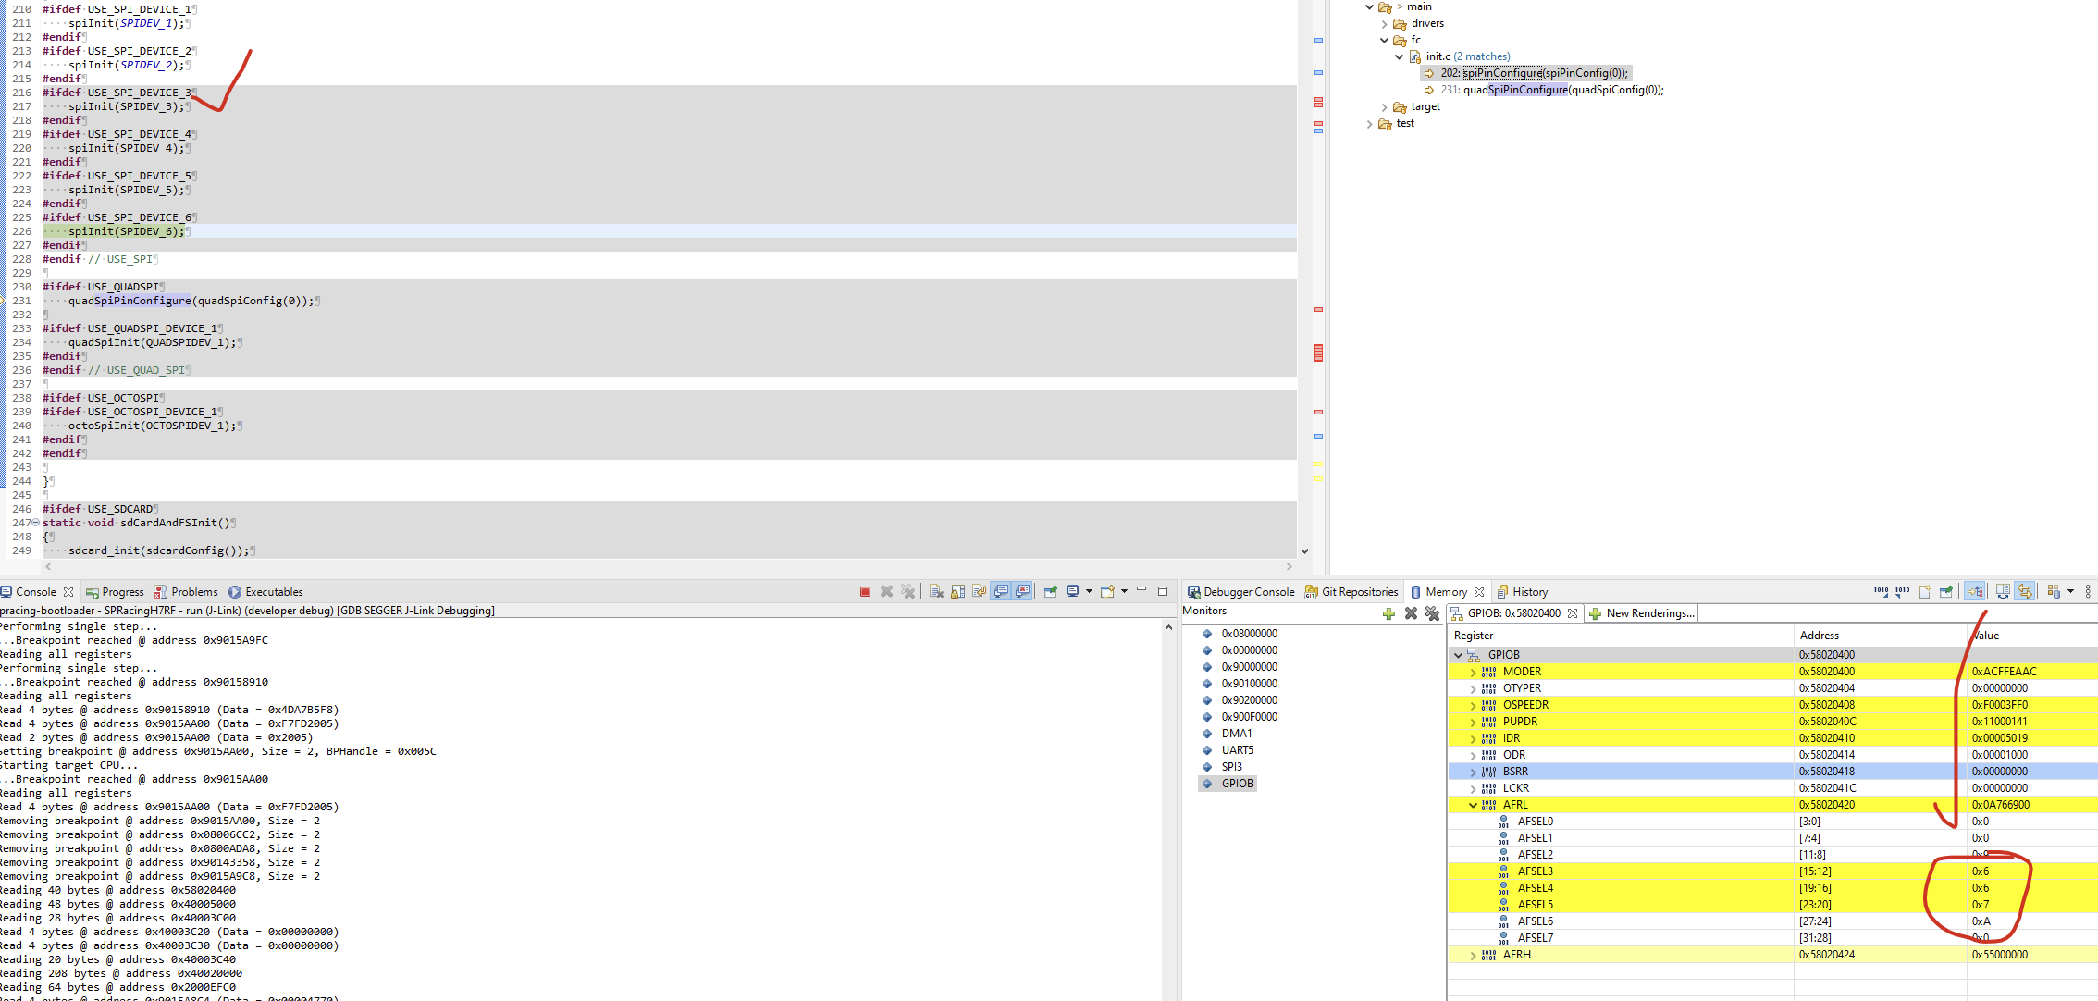Collapse the AFRL register to hide AFSEL fields
This screenshot has height=1001, width=2098.
1473,804
